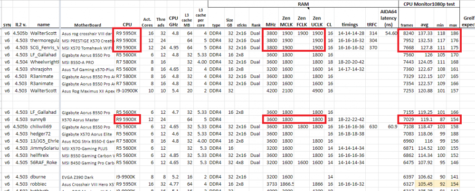Click the tRFC column header
This screenshot has width=475, height=191.
(x=371, y=25)
